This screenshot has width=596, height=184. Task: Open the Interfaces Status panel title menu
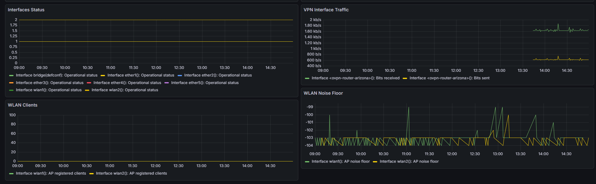[x=26, y=10]
